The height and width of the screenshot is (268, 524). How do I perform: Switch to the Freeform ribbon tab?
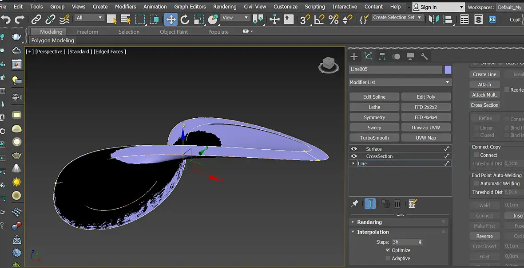[87, 32]
